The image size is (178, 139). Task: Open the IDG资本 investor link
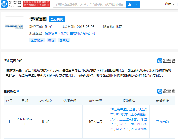[x=122, y=114]
